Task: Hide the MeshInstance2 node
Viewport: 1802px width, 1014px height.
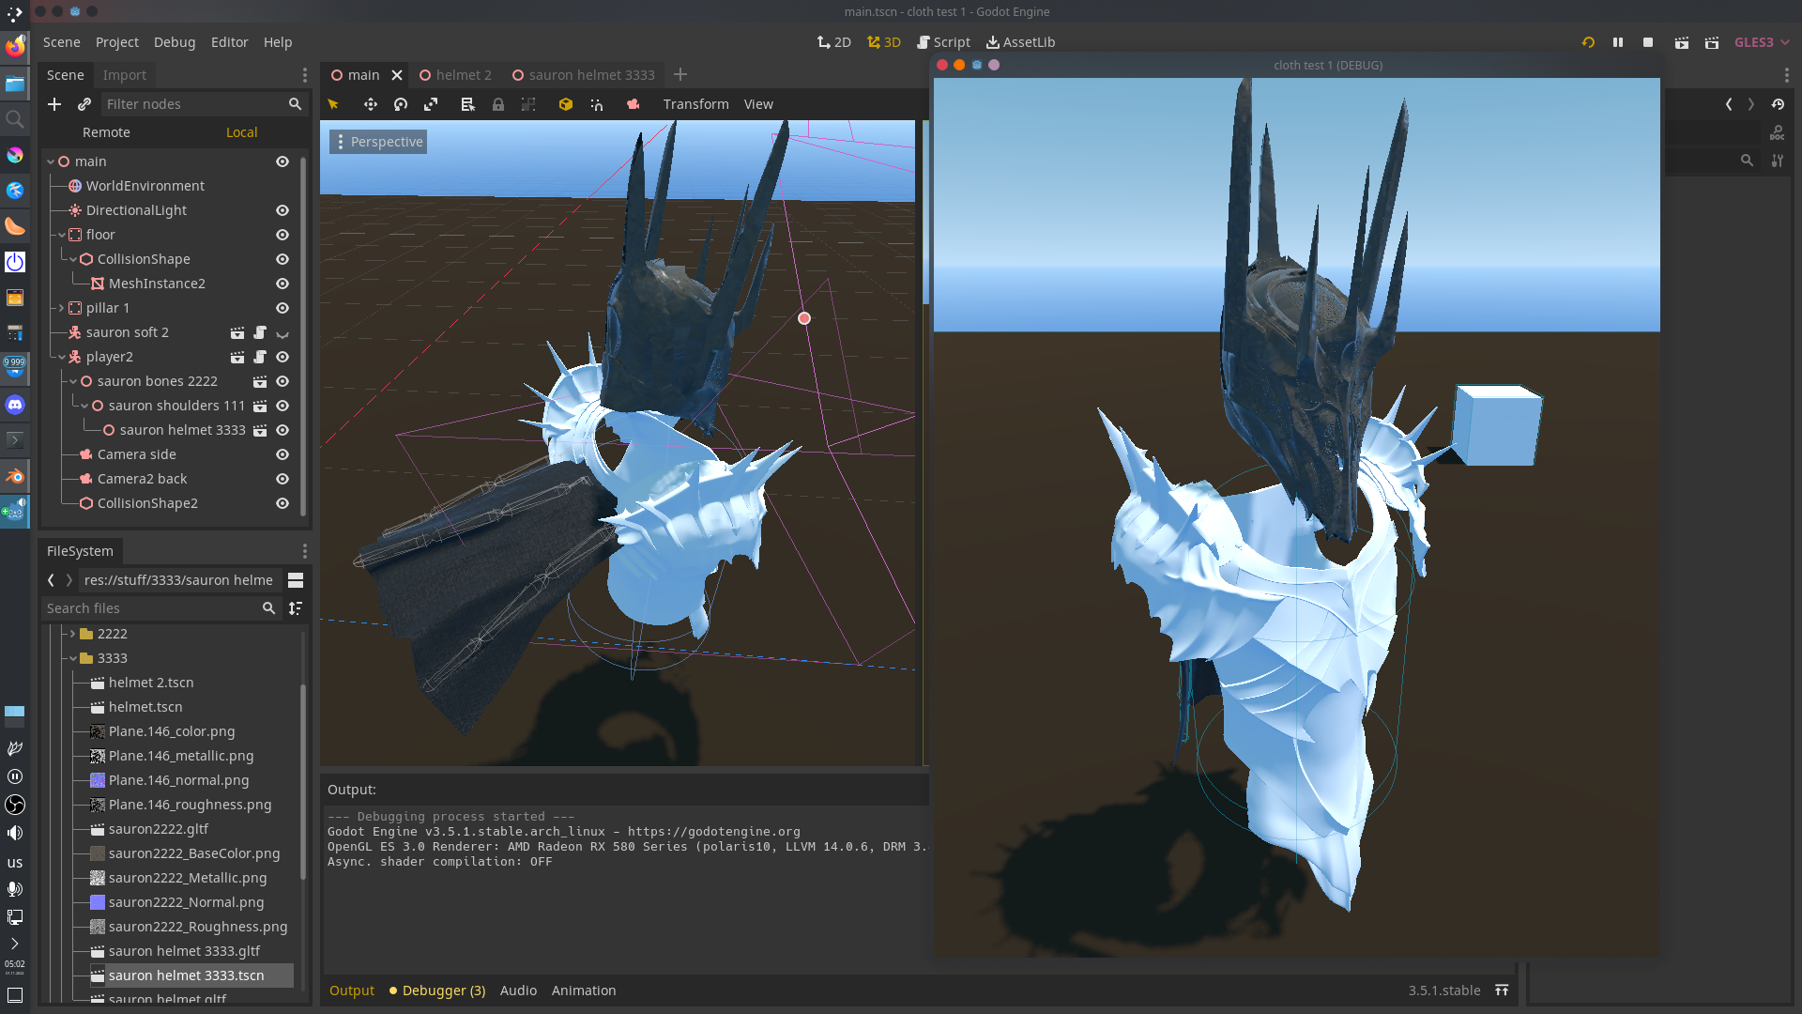Action: pos(283,284)
